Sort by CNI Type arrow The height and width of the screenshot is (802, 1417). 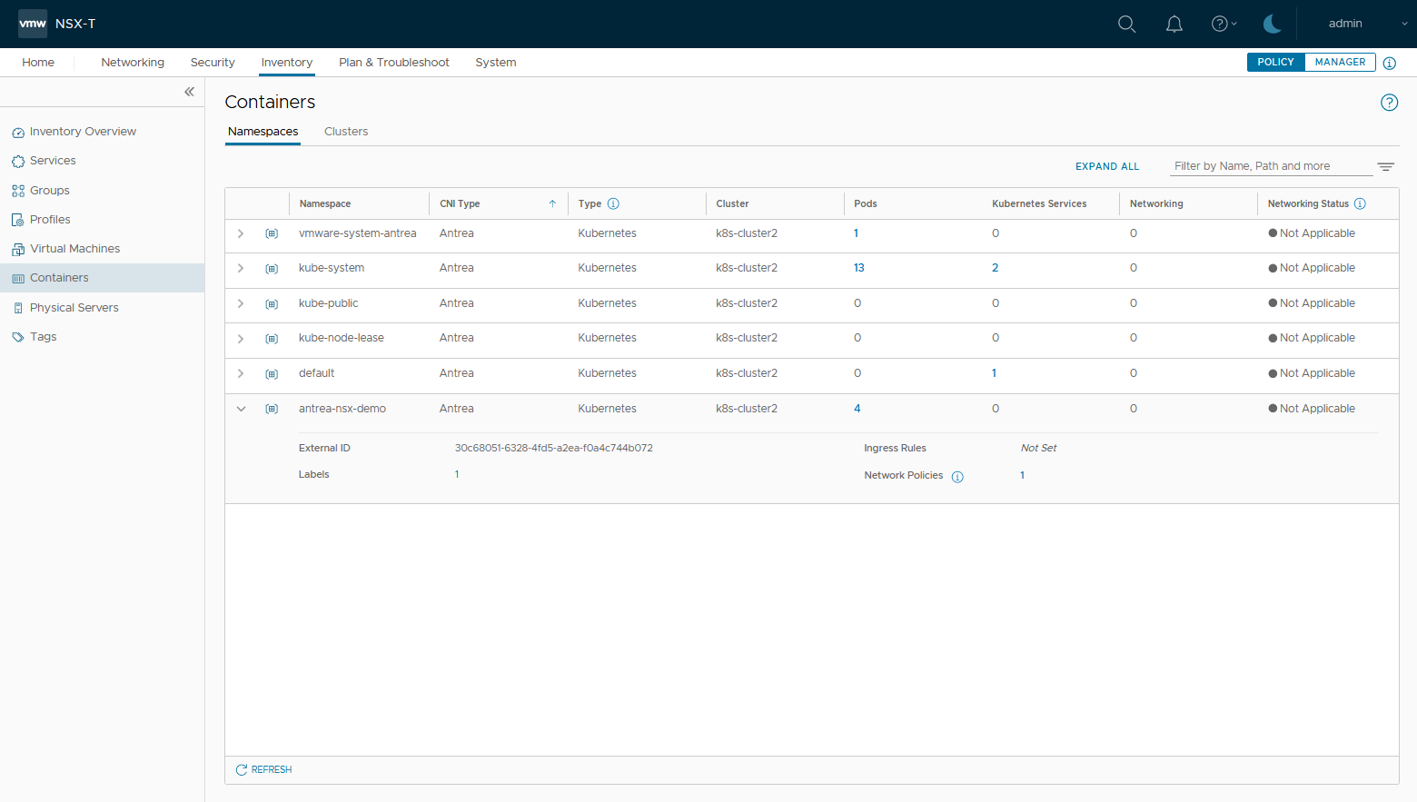click(552, 203)
